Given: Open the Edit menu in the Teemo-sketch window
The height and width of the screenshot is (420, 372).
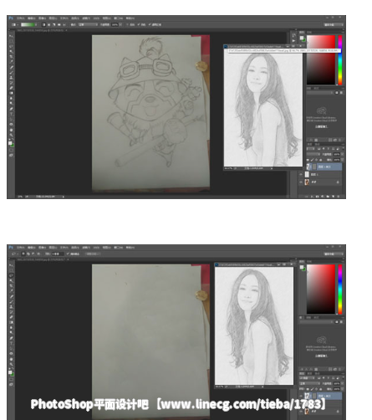Looking at the screenshot, I should tap(31, 18).
